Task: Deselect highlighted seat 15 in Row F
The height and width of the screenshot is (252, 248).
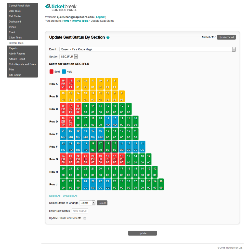Action: 115,147
